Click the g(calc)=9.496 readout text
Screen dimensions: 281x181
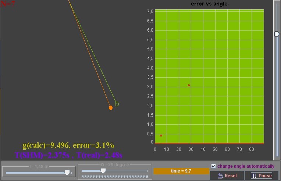[x=68, y=145]
